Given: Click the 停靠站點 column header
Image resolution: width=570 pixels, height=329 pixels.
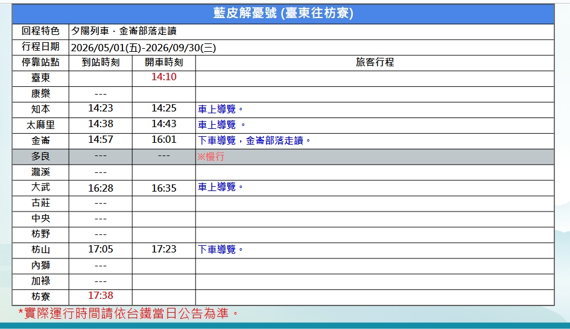Looking at the screenshot, I should [40, 62].
